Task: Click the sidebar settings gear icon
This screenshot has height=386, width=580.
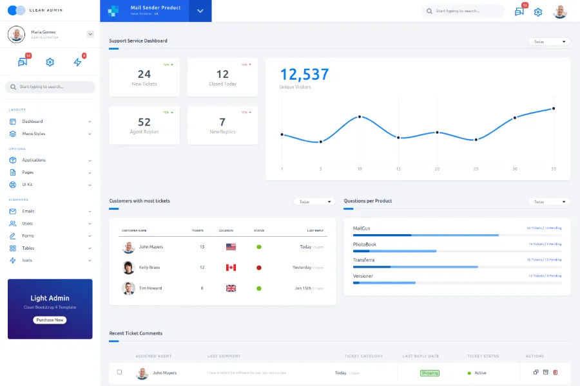Action: [50, 62]
